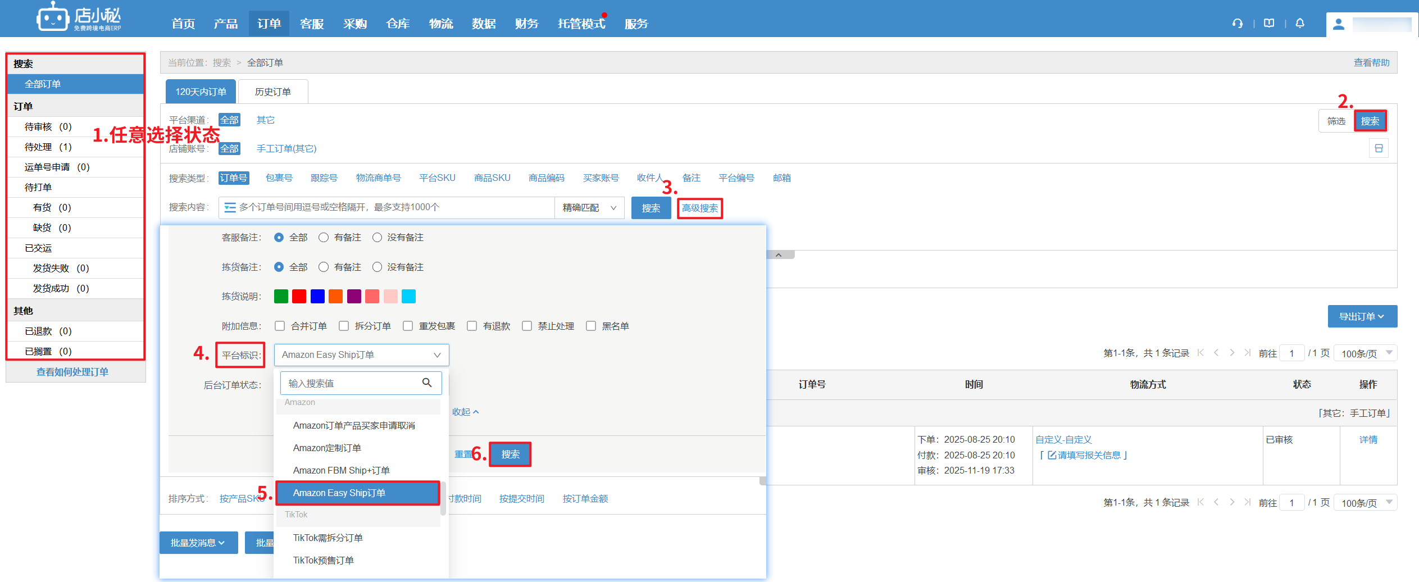
Task: Click the 批量发消息 button
Action: [198, 543]
